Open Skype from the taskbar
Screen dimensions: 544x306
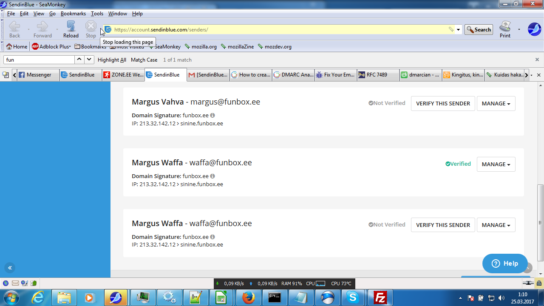[x=353, y=297]
